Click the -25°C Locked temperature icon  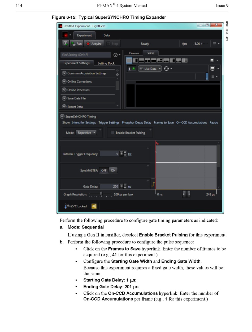click(x=66, y=206)
